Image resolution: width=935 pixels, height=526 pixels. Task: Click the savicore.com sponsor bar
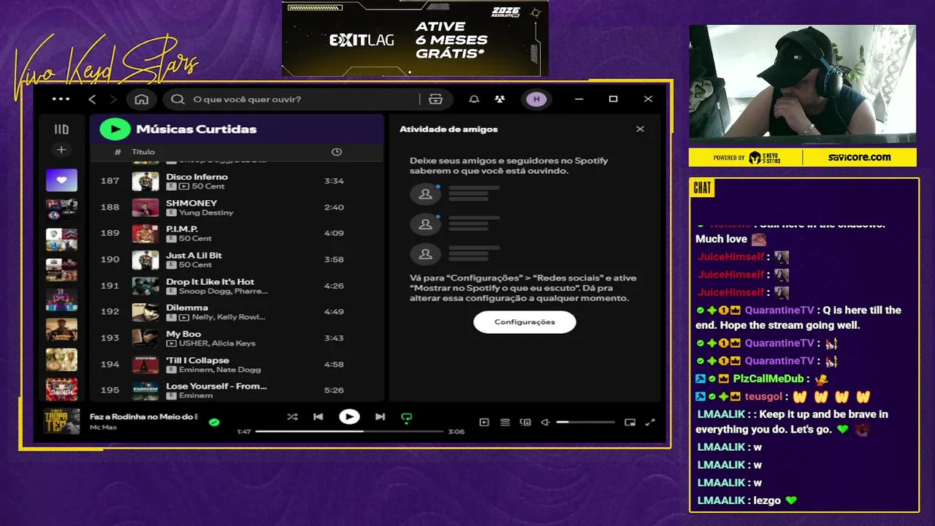tap(802, 157)
